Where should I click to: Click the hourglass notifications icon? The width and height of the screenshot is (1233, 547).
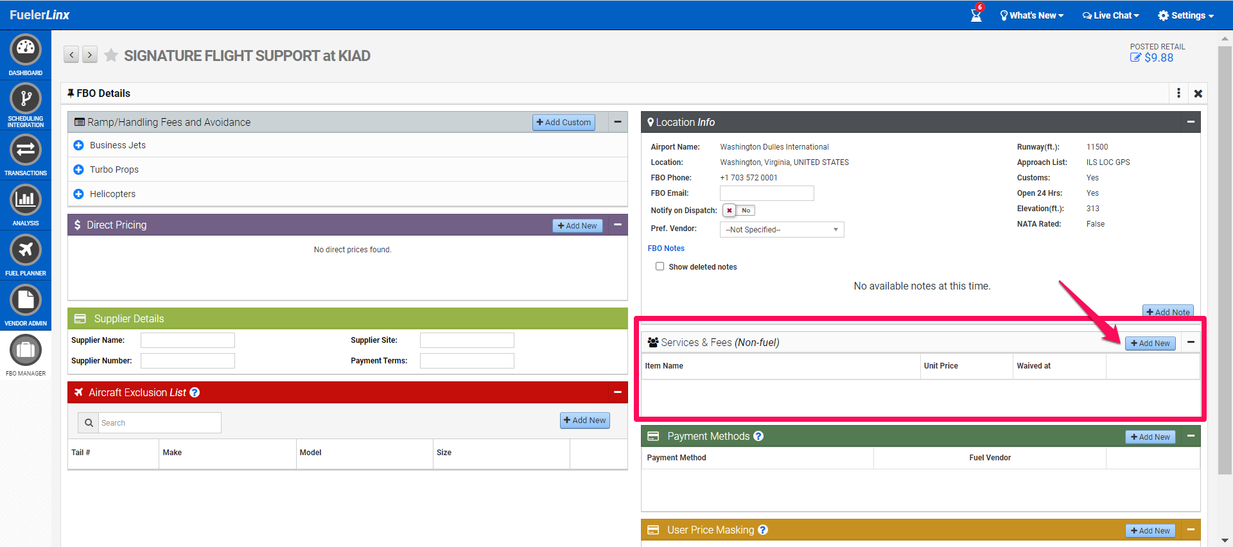tap(976, 14)
